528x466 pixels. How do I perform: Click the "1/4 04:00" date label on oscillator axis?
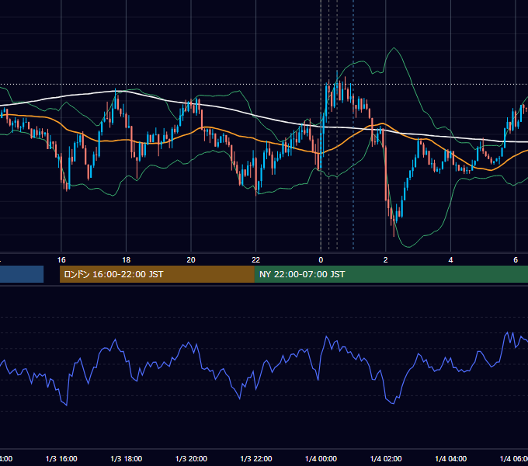coord(451,458)
